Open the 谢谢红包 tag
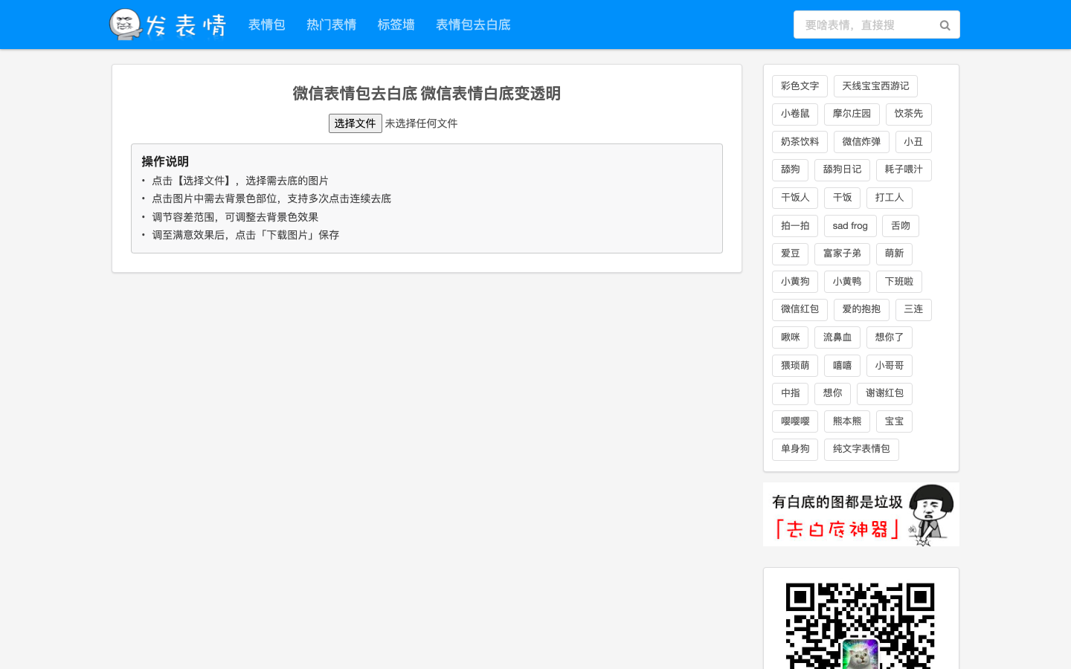 (x=884, y=393)
